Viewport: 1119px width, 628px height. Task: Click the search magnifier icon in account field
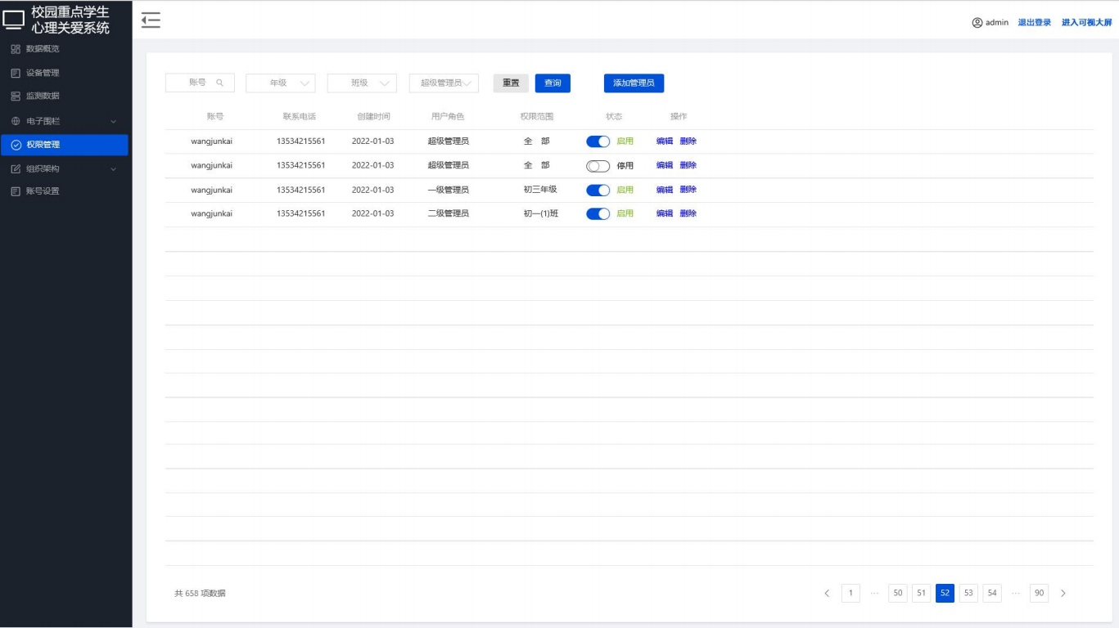(219, 83)
